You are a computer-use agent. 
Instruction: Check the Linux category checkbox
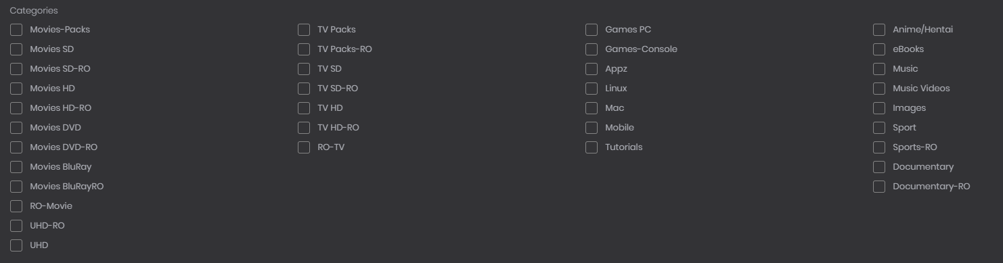coord(592,89)
